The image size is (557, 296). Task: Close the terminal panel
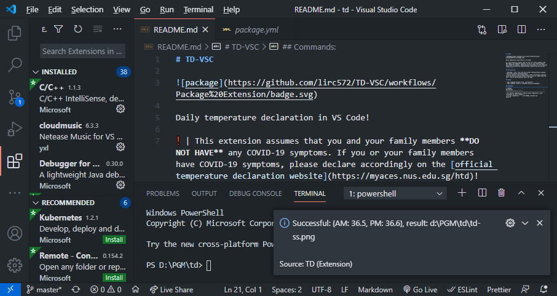click(x=541, y=193)
